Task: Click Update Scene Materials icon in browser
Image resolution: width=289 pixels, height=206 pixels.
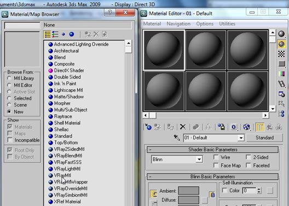Action: [x=88, y=34]
